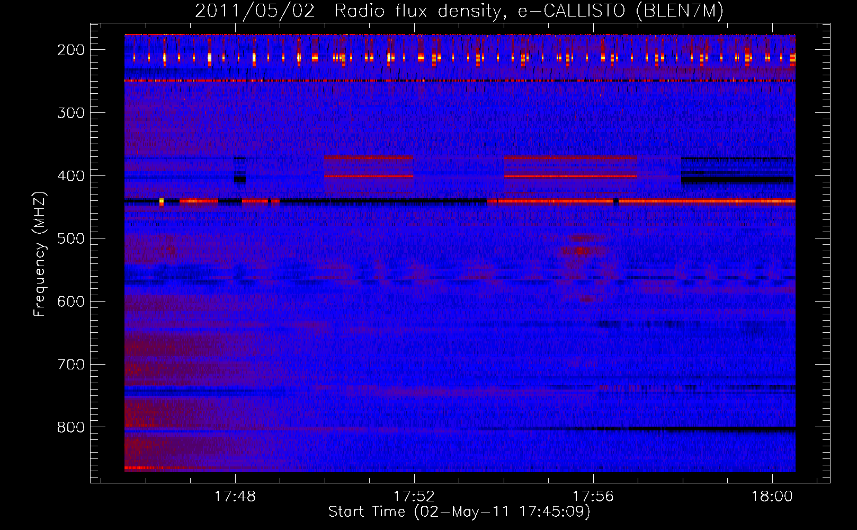This screenshot has width=857, height=530.
Task: Click the "Start Time (02-May-11 17:45:09)" label
Action: pos(459,511)
